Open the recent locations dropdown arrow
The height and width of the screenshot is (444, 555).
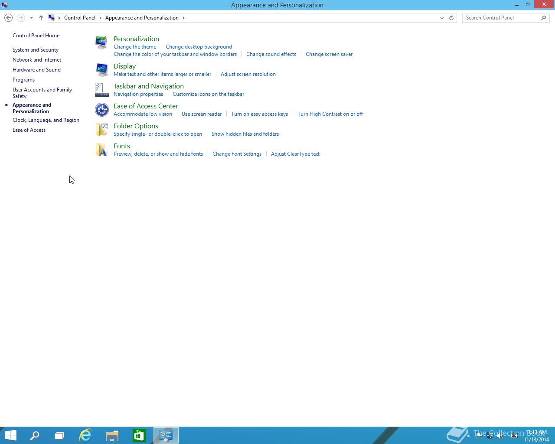pyautogui.click(x=31, y=18)
